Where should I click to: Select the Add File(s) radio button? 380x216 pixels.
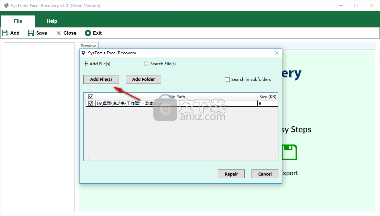coord(86,64)
